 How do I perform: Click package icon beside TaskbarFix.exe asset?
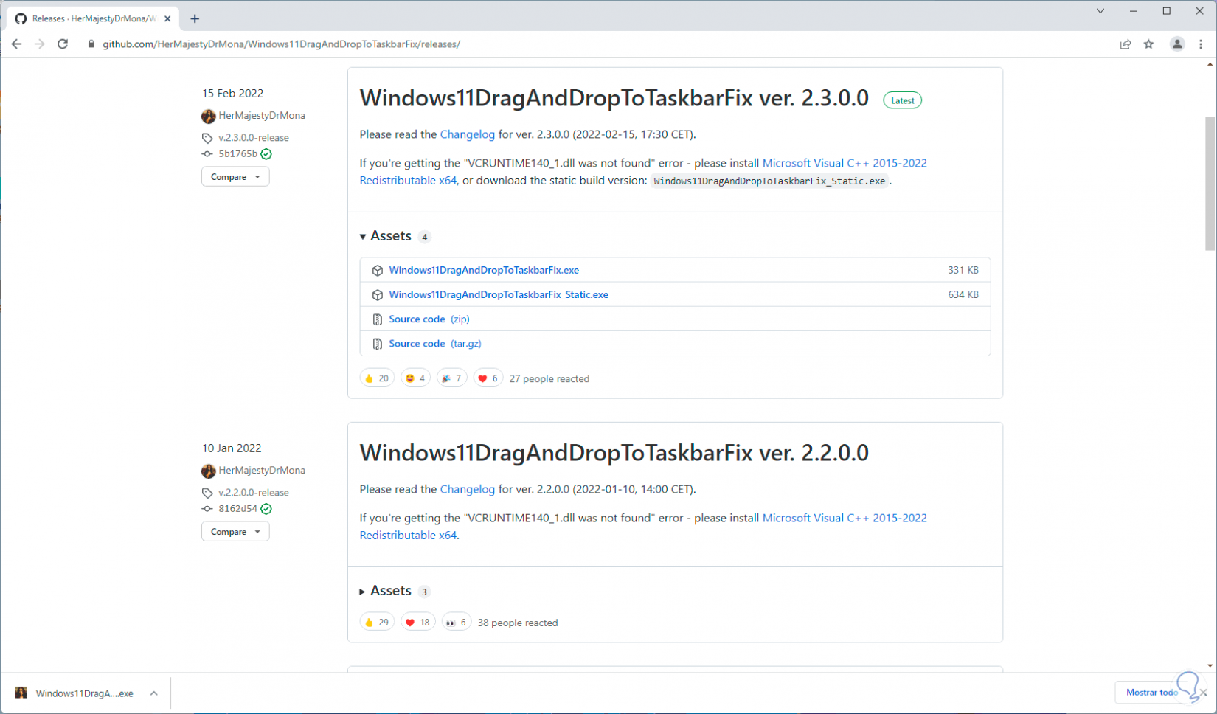coord(378,271)
